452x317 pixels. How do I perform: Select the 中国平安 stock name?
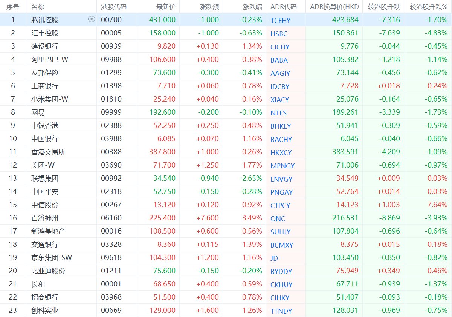tap(45, 191)
